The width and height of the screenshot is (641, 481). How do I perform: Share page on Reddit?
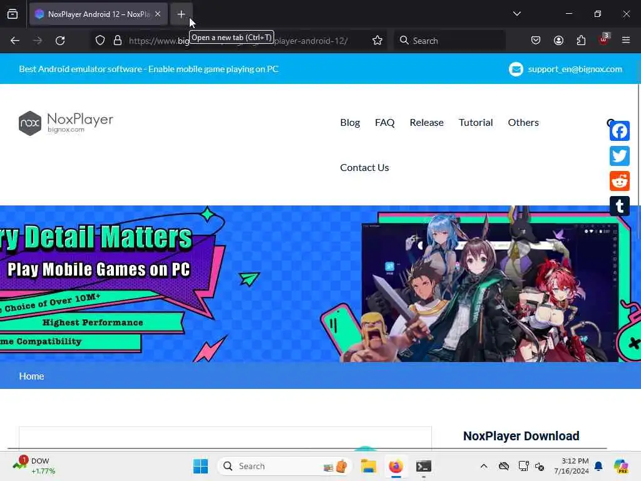click(619, 181)
